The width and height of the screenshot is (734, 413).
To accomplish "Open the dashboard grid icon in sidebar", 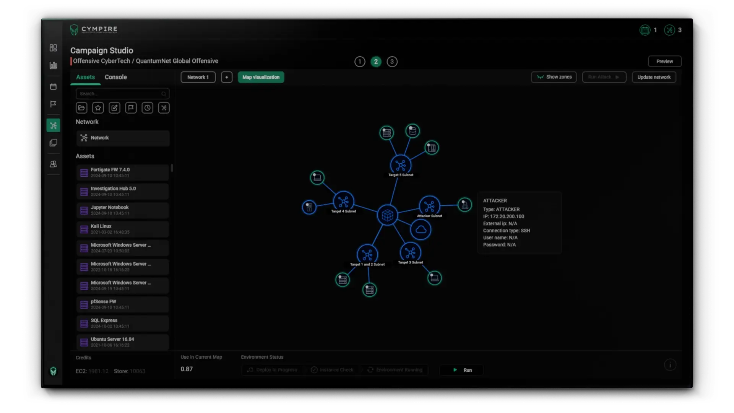I will pyautogui.click(x=53, y=48).
